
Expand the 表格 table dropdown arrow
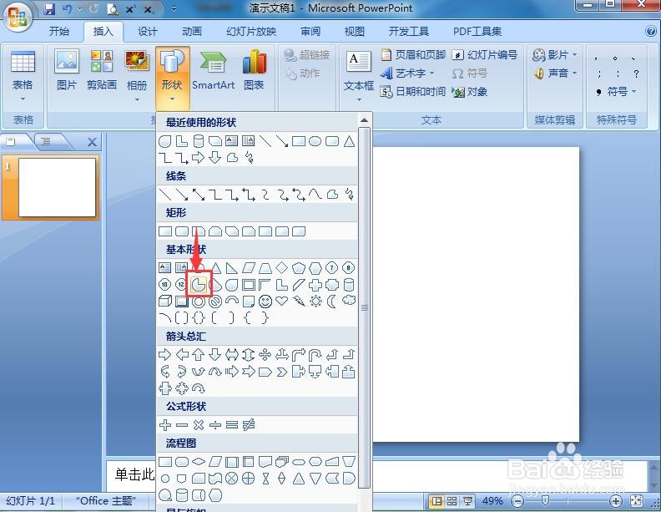[x=23, y=99]
